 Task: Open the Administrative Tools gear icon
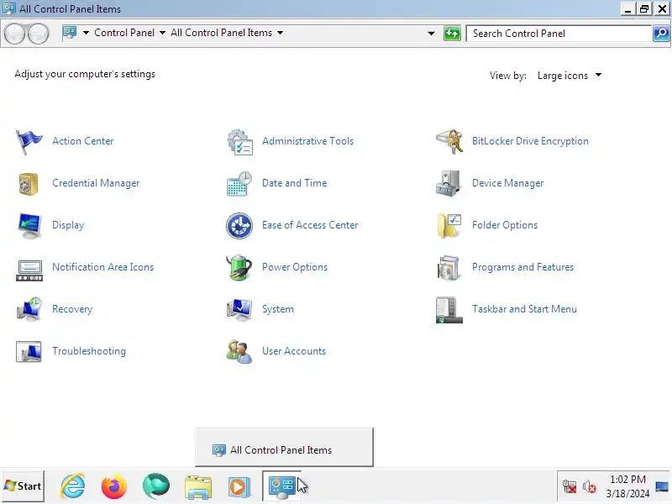239,141
